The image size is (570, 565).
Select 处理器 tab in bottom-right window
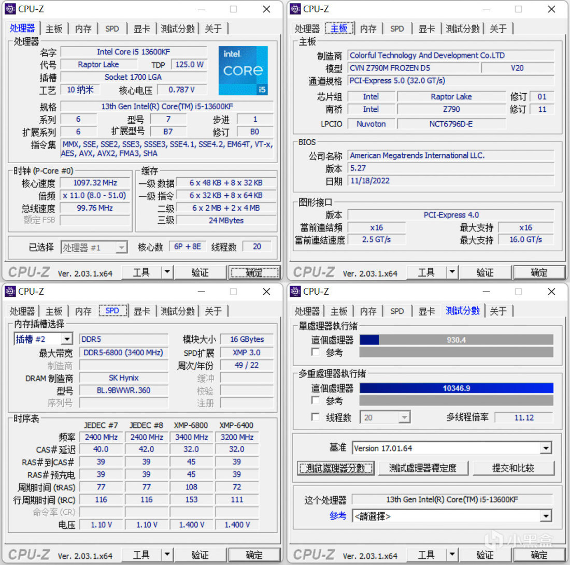(307, 311)
